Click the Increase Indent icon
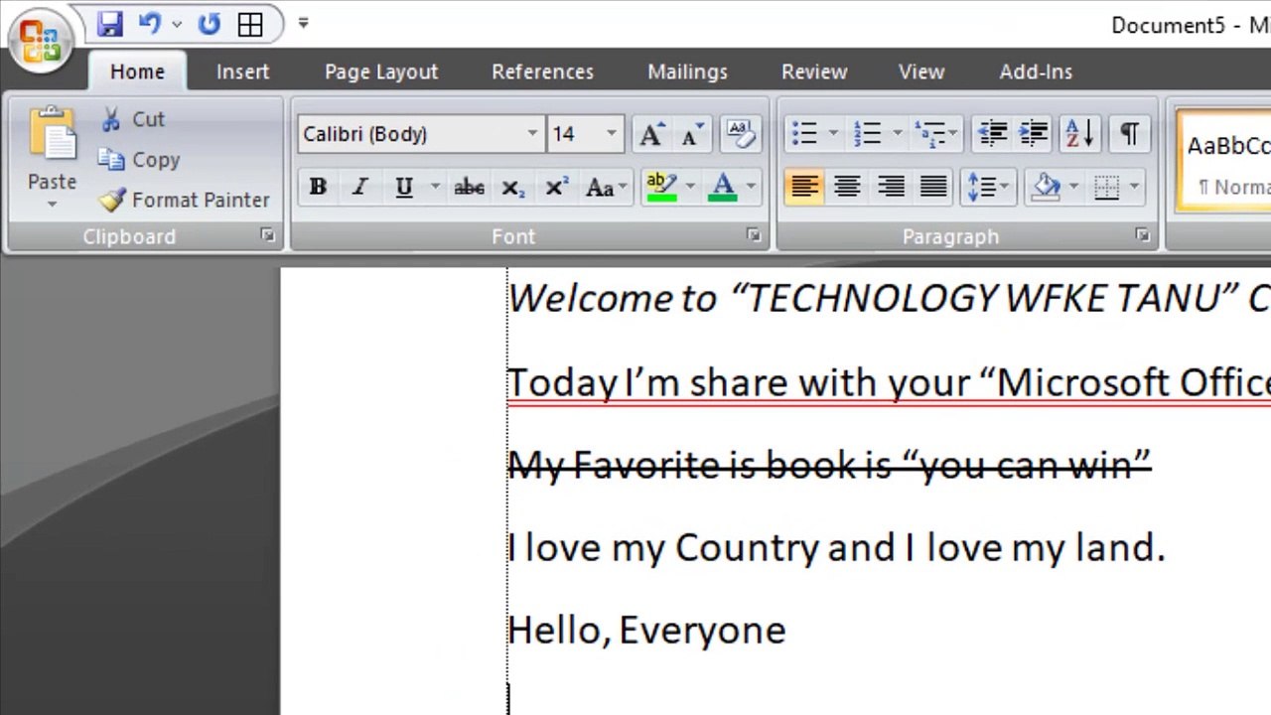Viewport: 1271px width, 715px height. [x=1034, y=134]
